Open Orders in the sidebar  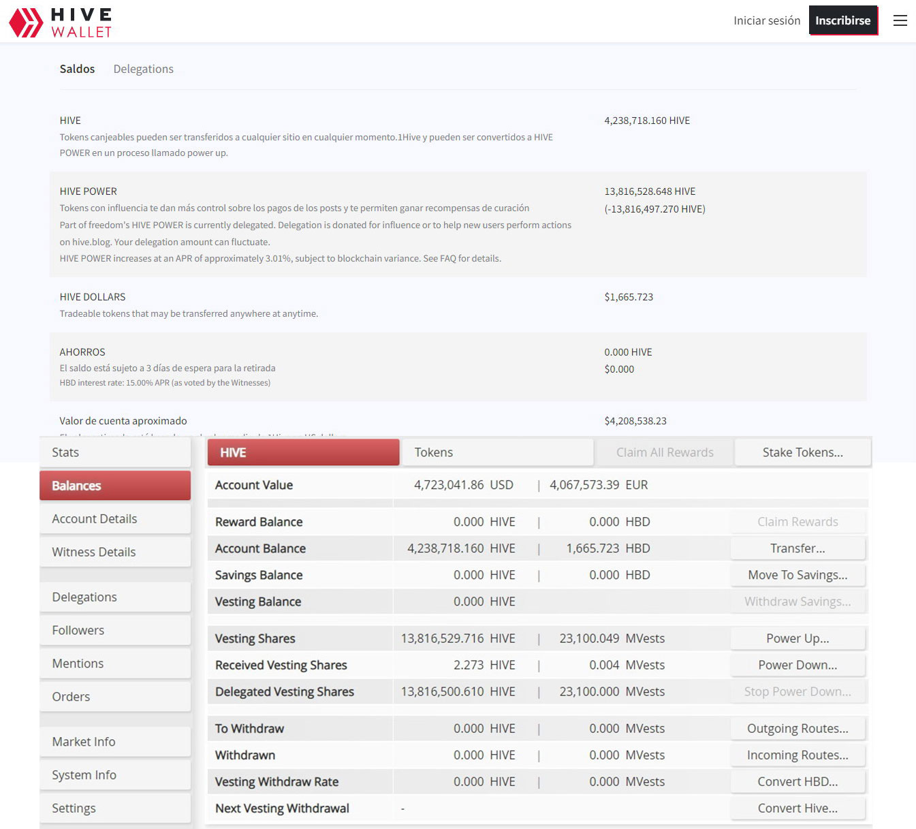(x=115, y=697)
